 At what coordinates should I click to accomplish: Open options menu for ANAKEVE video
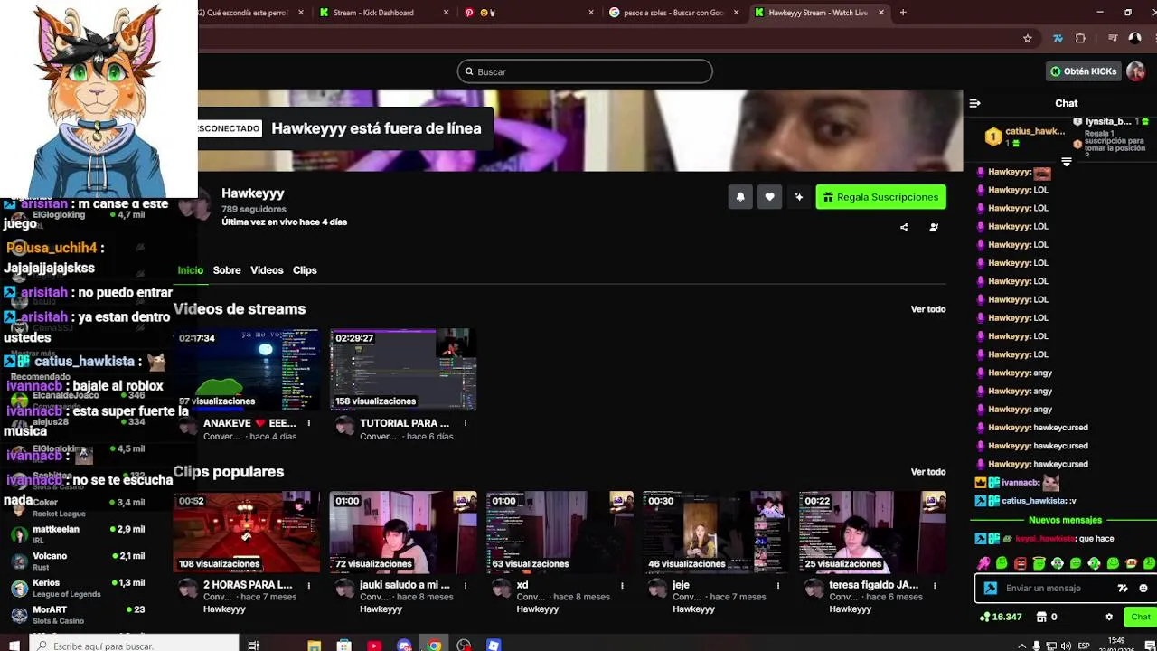tap(309, 423)
